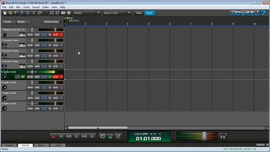270x152 pixels.
Task: Switch to the Library tab
Action: click(x=58, y=145)
